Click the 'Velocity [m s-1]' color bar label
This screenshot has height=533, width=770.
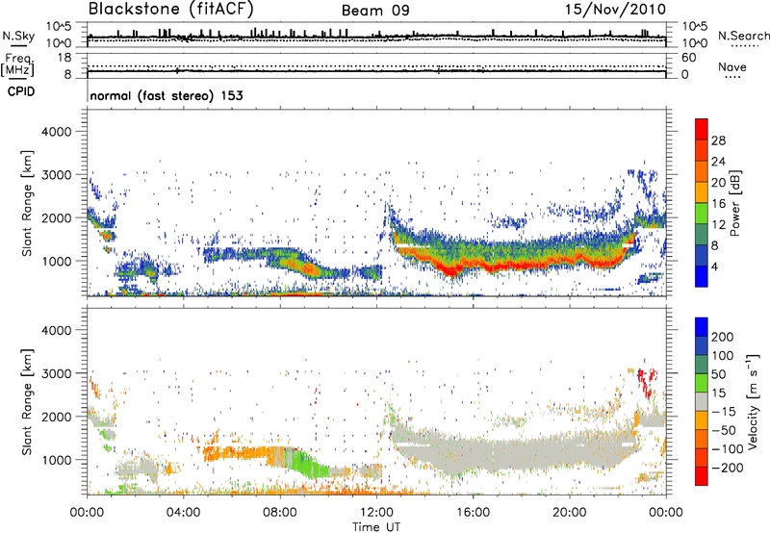(754, 401)
